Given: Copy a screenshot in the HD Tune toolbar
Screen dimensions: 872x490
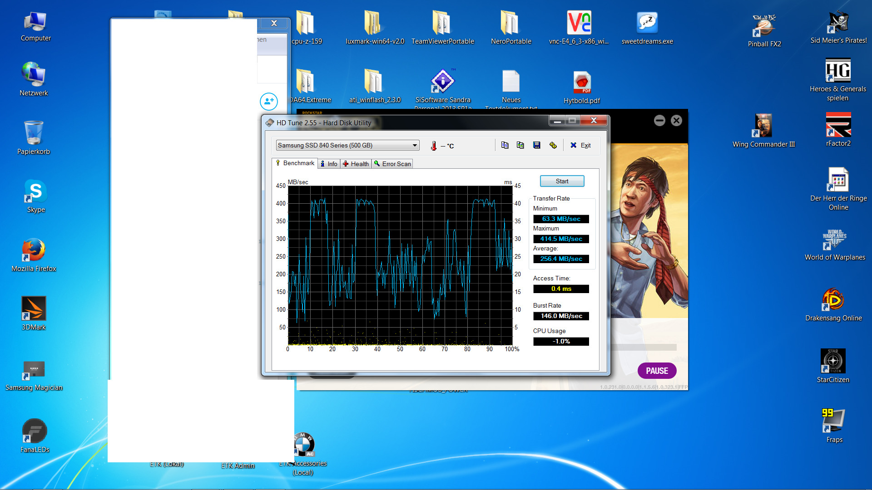Looking at the screenshot, I should [x=520, y=145].
